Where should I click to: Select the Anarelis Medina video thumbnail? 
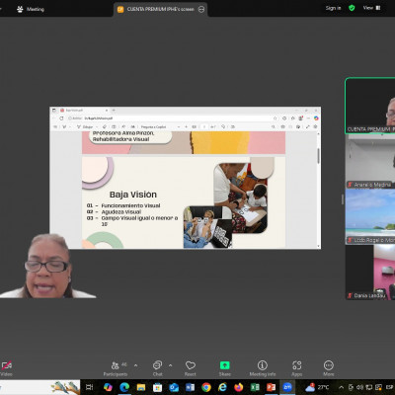(x=370, y=161)
